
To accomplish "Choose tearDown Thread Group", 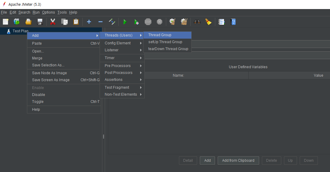I will [167, 49].
